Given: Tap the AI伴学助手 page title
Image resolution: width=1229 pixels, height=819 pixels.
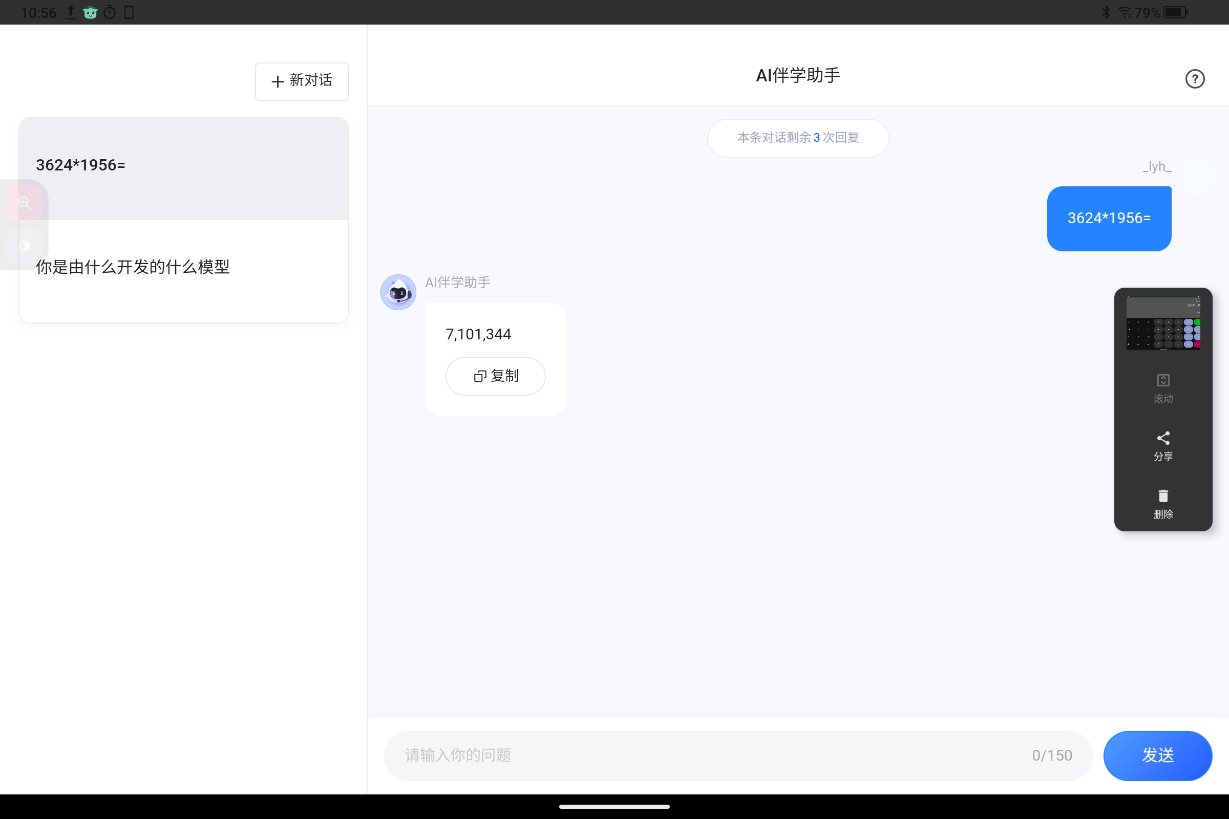Looking at the screenshot, I should pyautogui.click(x=798, y=76).
